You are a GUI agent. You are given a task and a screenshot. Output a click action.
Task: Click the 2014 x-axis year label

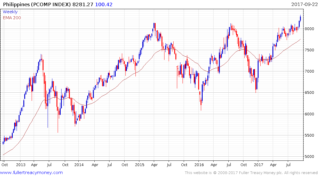click(79, 165)
